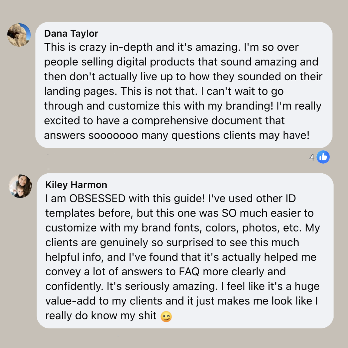Click the reaction count number 4

312,157
